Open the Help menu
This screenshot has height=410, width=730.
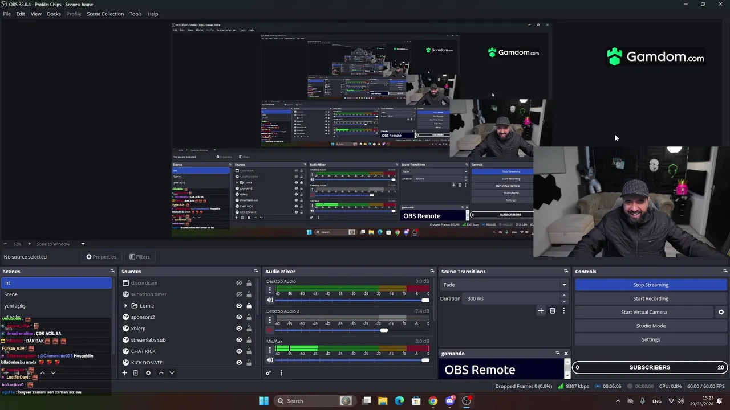coord(153,14)
